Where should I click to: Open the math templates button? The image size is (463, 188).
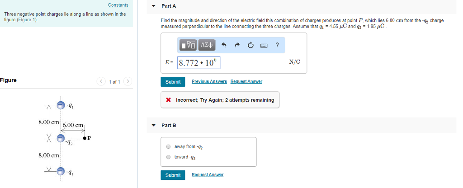[189, 45]
